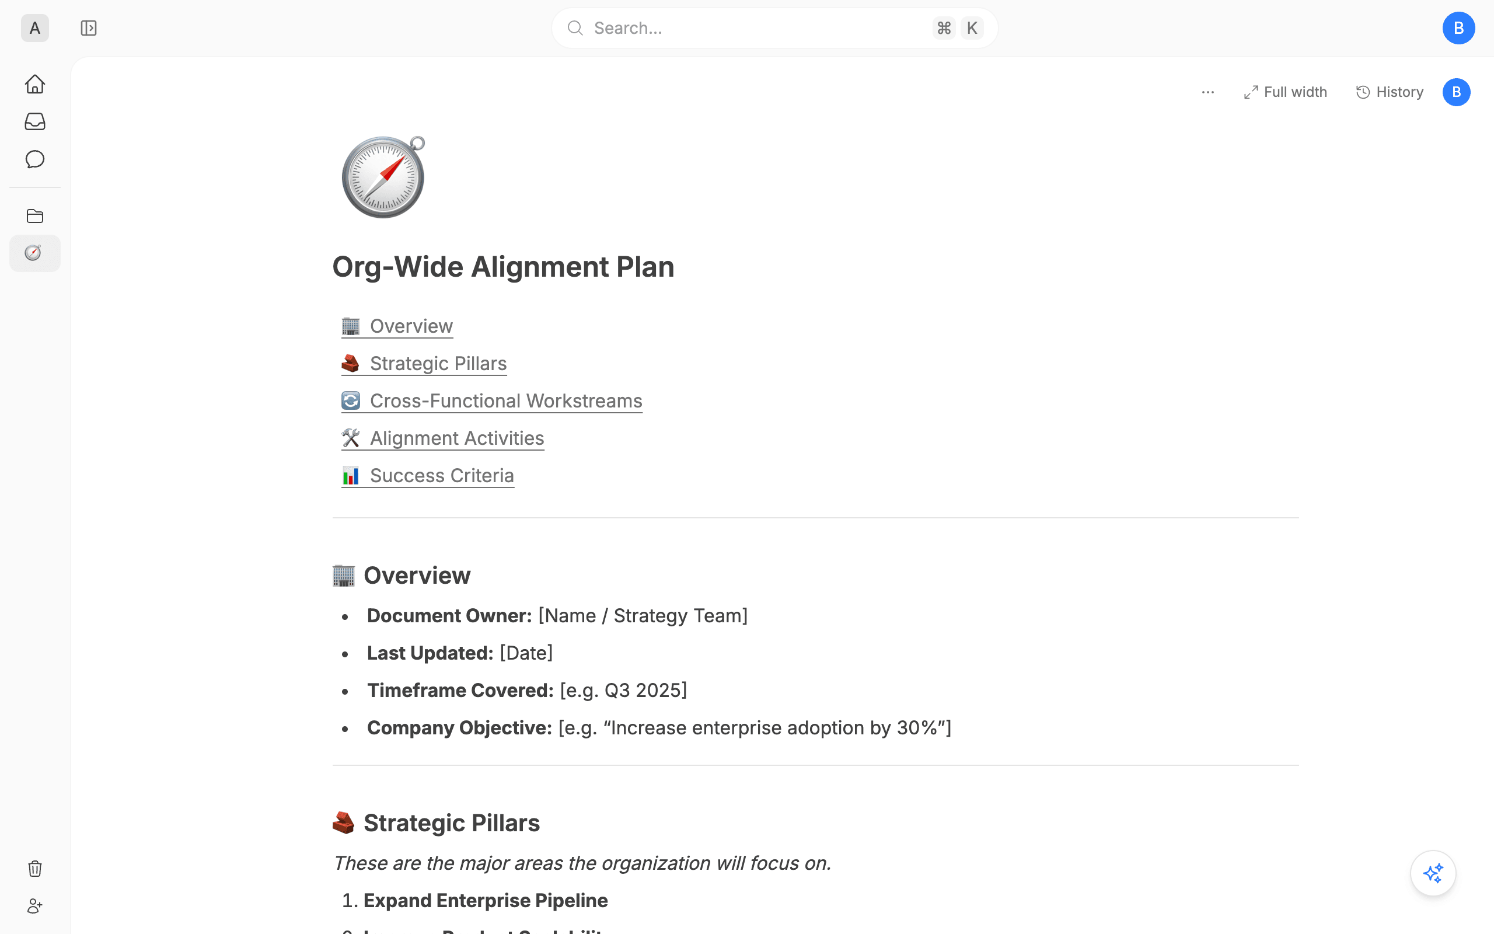This screenshot has height=934, width=1494.
Task: Open the AI sparkle assistant button
Action: [1433, 873]
